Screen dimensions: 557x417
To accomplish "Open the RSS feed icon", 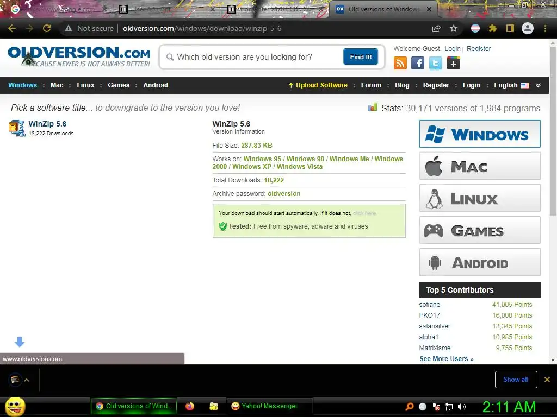I will (x=400, y=64).
